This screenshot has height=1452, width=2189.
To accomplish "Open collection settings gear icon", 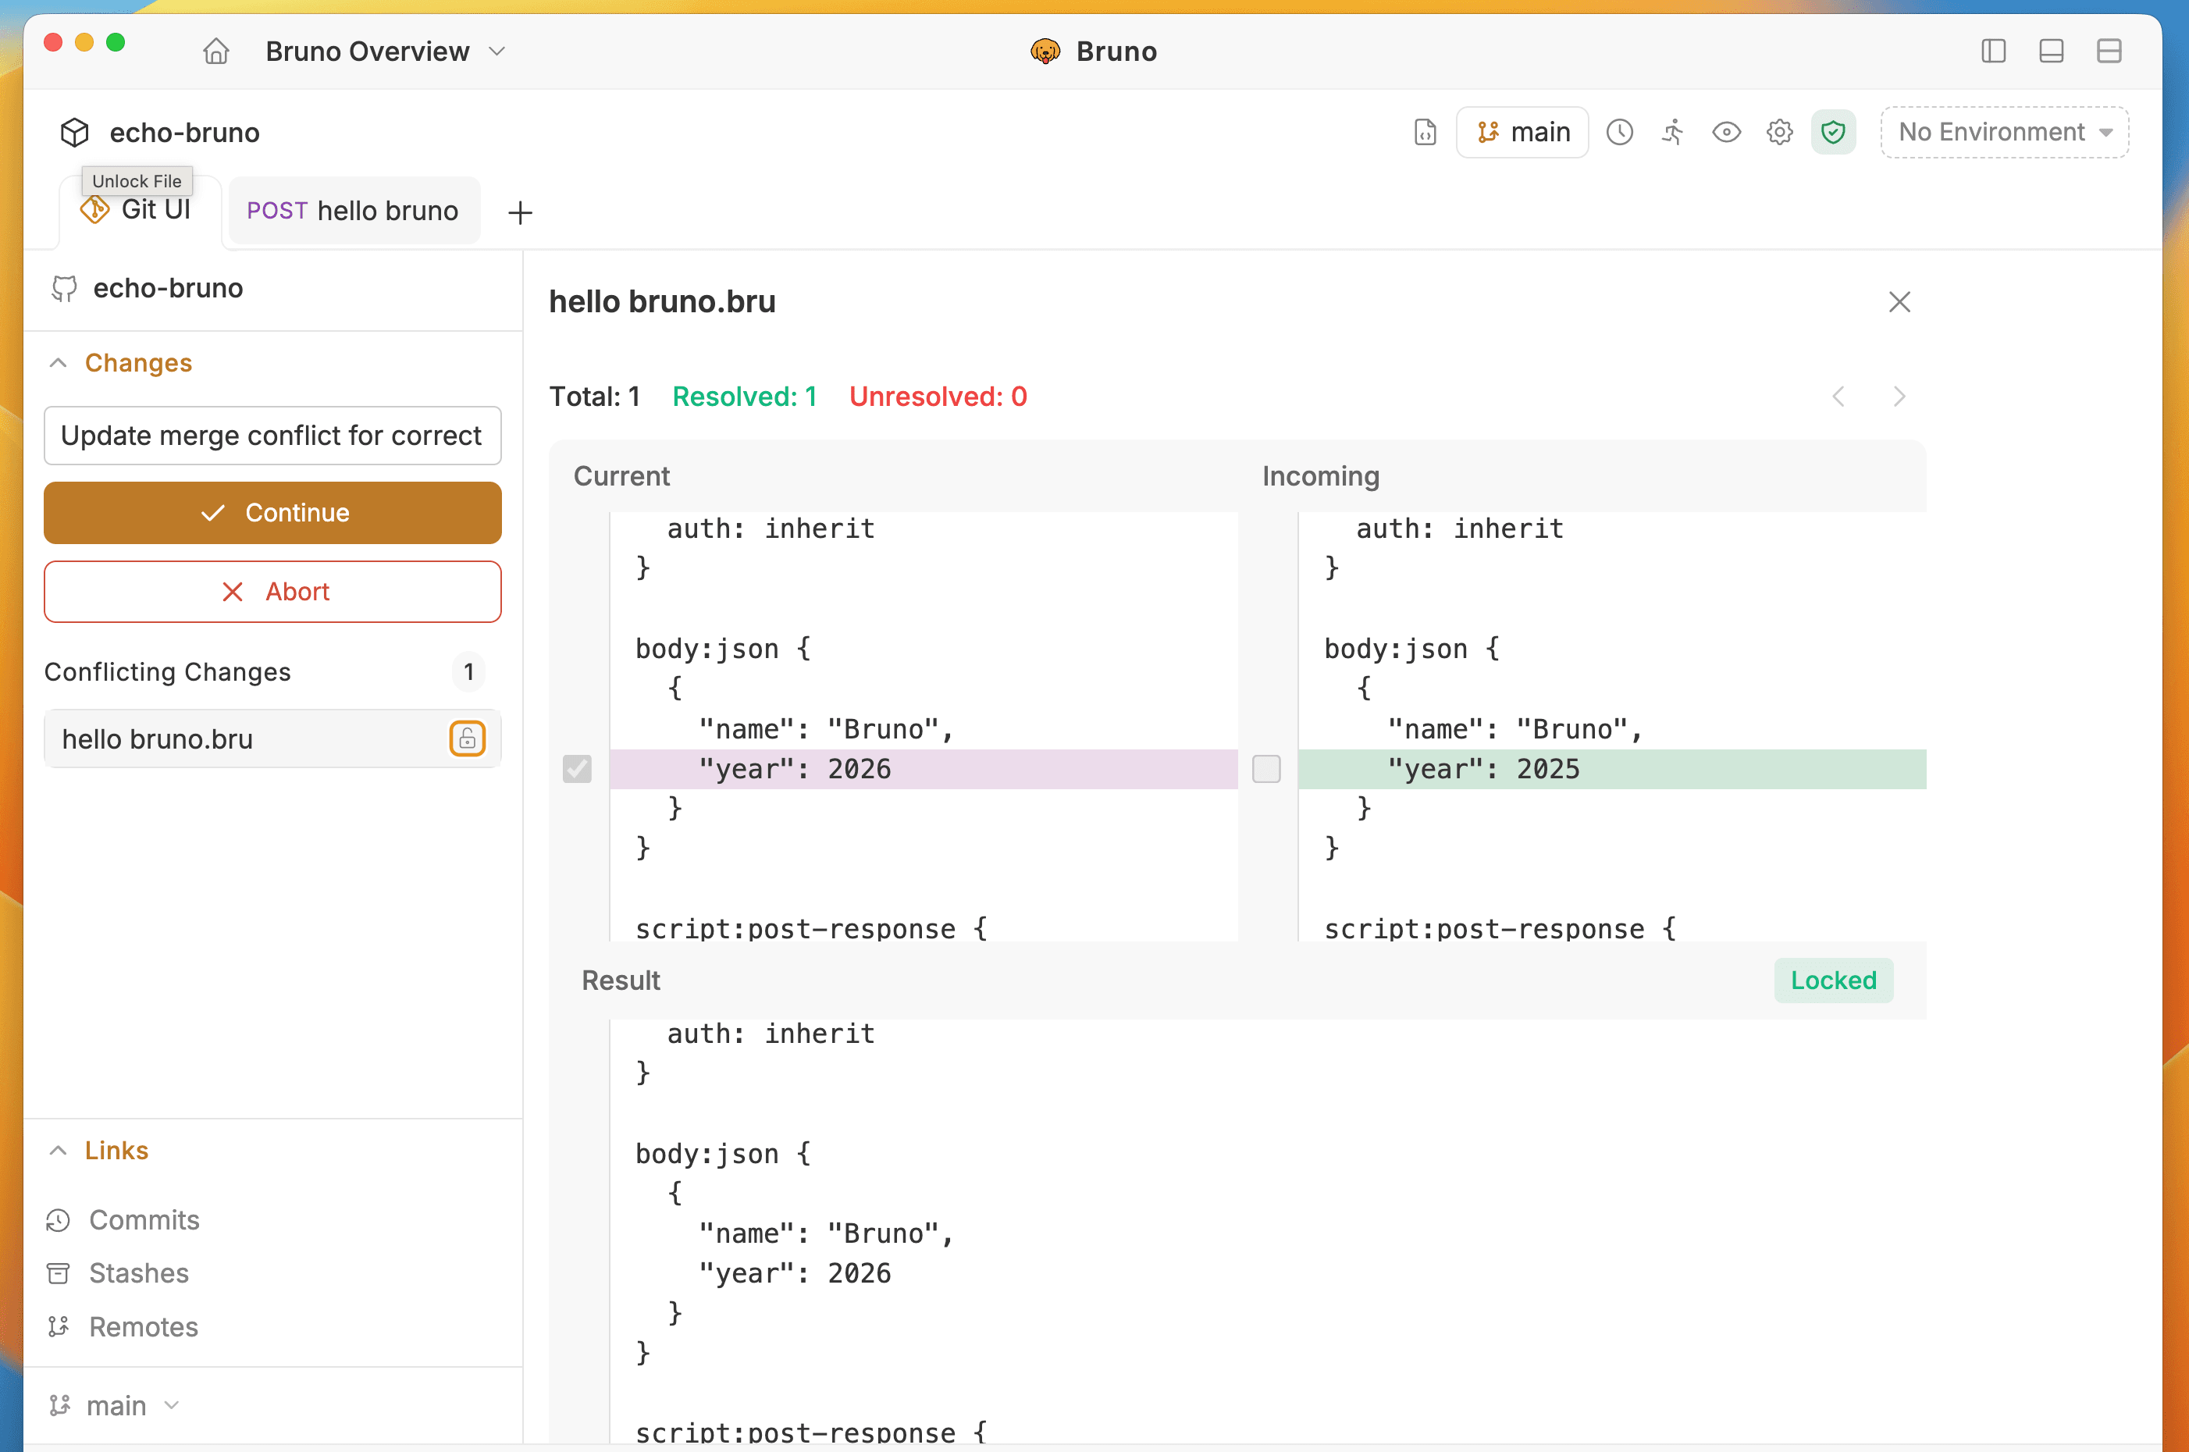I will [x=1779, y=133].
